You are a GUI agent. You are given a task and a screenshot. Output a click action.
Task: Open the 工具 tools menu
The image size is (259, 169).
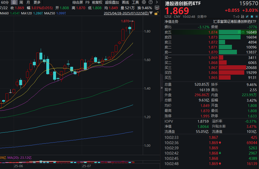pos(135,2)
